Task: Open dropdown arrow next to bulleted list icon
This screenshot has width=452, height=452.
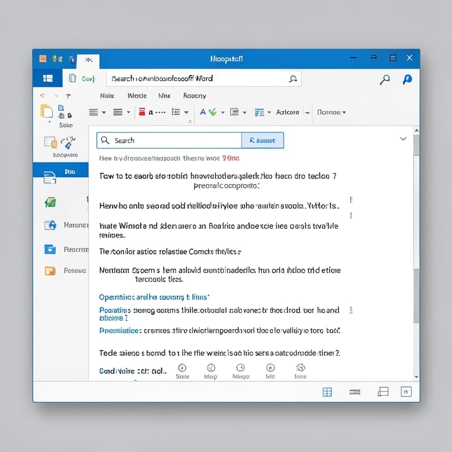Action: [186, 113]
